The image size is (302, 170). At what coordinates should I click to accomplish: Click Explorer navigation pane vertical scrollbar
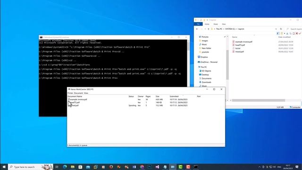pyautogui.click(x=227, y=65)
